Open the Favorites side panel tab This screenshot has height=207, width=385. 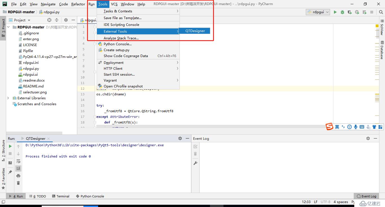point(3,179)
